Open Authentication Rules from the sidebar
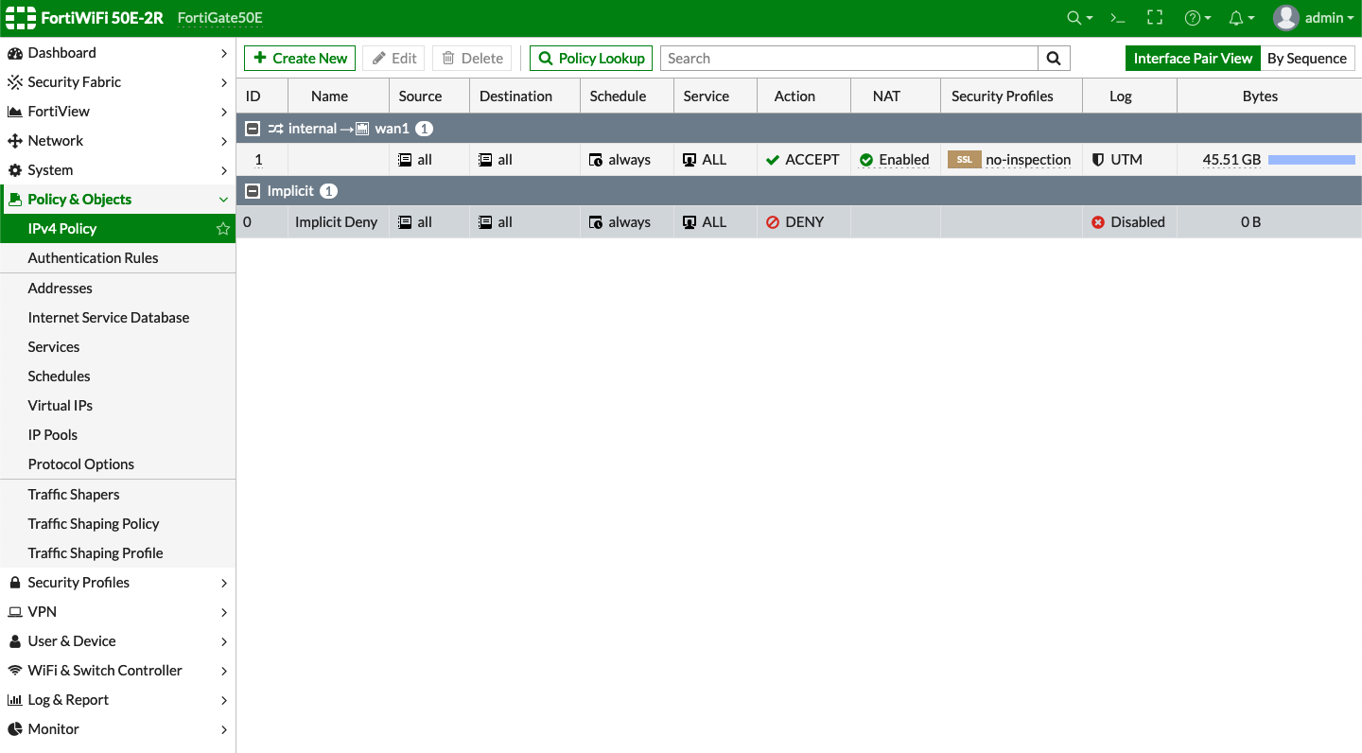1362x753 pixels. click(93, 257)
